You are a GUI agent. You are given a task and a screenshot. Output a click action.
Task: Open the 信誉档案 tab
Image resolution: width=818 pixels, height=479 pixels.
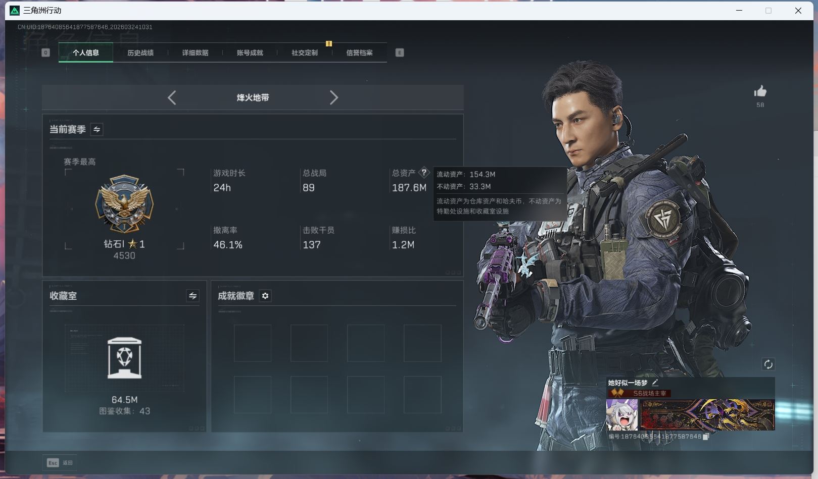pyautogui.click(x=359, y=52)
